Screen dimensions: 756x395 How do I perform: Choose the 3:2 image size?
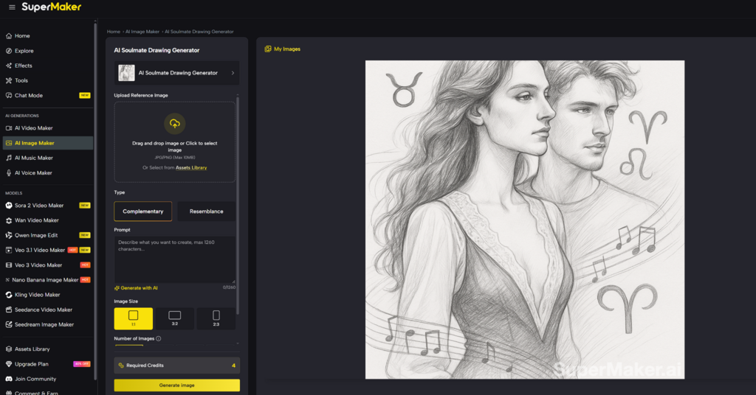coord(175,318)
